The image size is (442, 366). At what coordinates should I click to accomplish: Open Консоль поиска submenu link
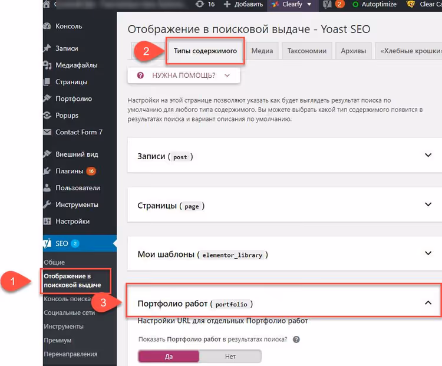tap(67, 299)
